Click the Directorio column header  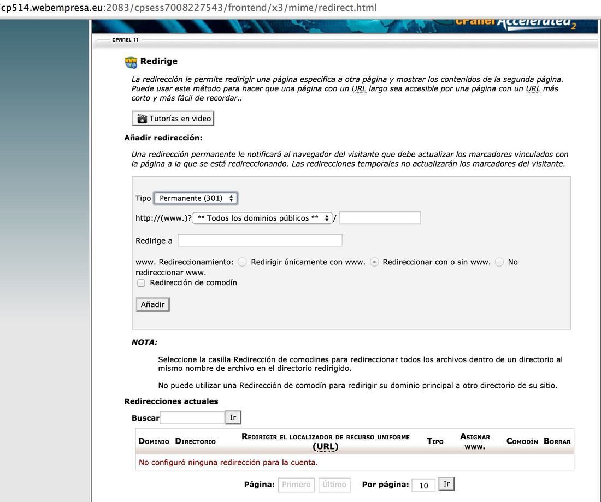196,441
